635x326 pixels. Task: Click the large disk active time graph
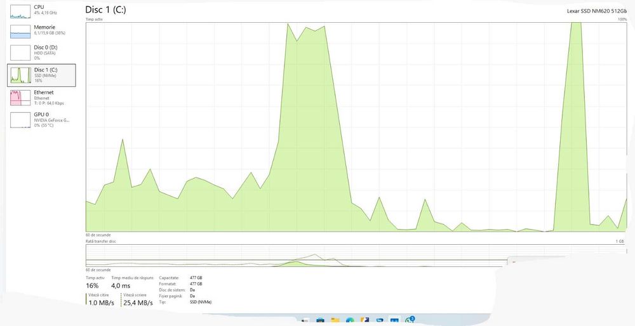pyautogui.click(x=356, y=127)
